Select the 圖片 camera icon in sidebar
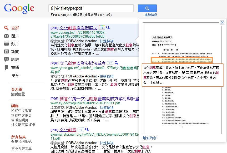The height and width of the screenshot is (153, 227). coord(6,36)
